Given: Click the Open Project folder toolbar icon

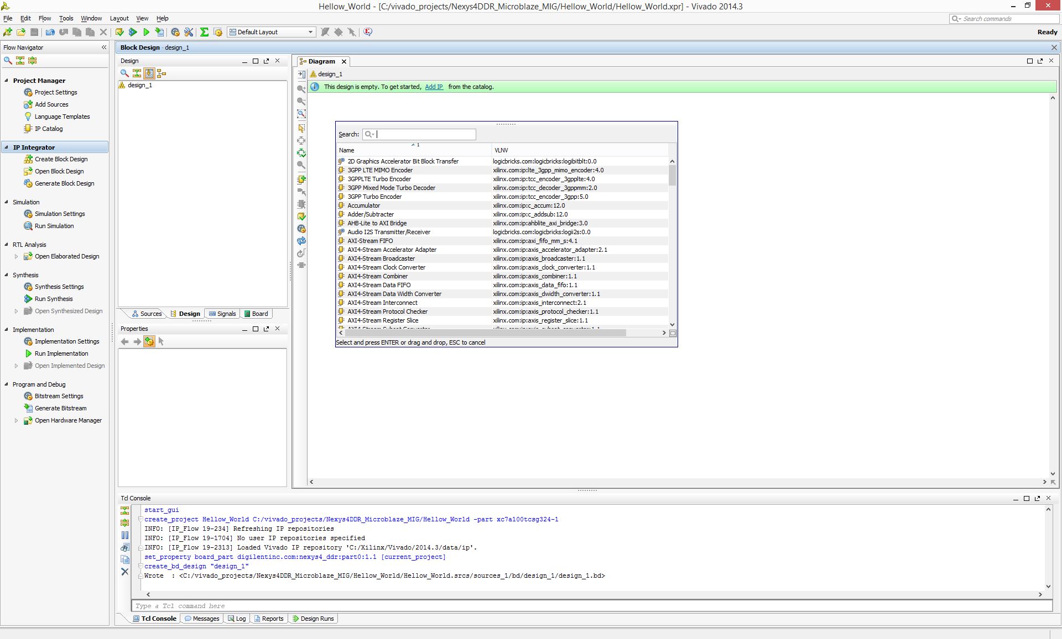Looking at the screenshot, I should (x=21, y=32).
